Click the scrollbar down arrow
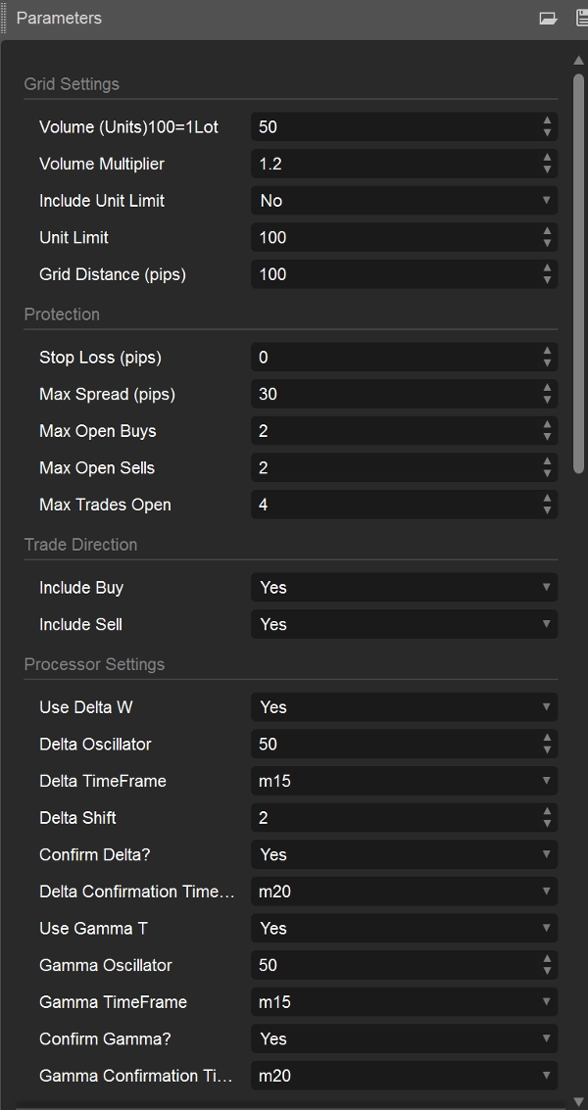This screenshot has width=588, height=1110. pos(579,1101)
